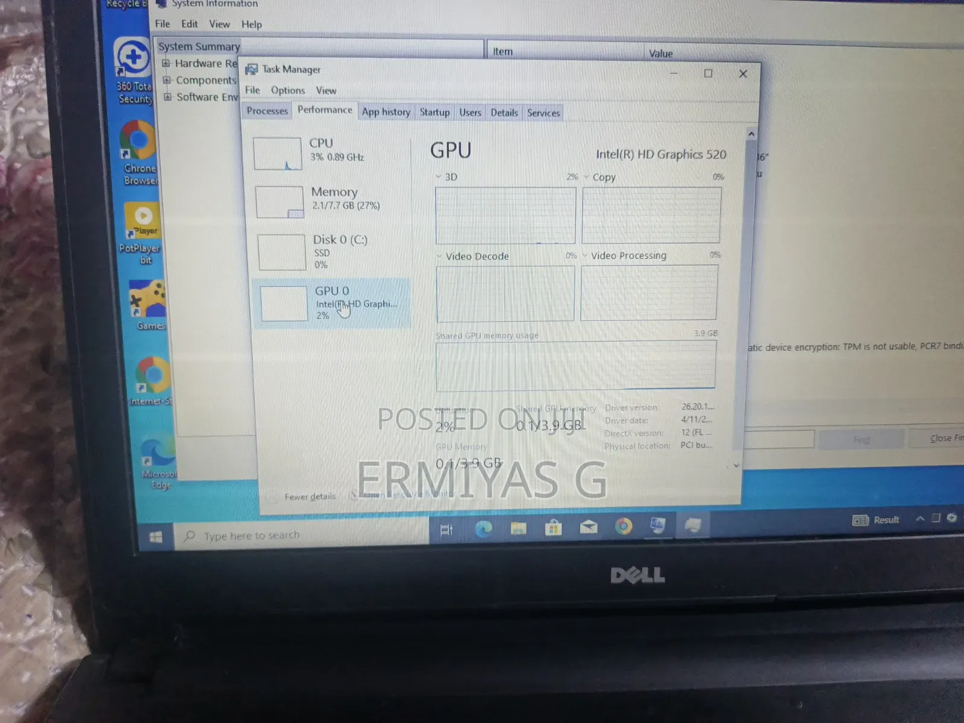Switch to the App history tab
Screen dimensions: 964x723
386,111
